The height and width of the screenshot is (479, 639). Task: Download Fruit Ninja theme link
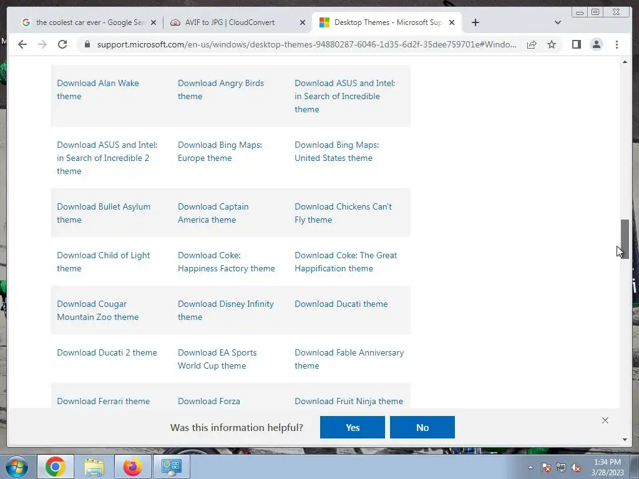click(x=348, y=401)
